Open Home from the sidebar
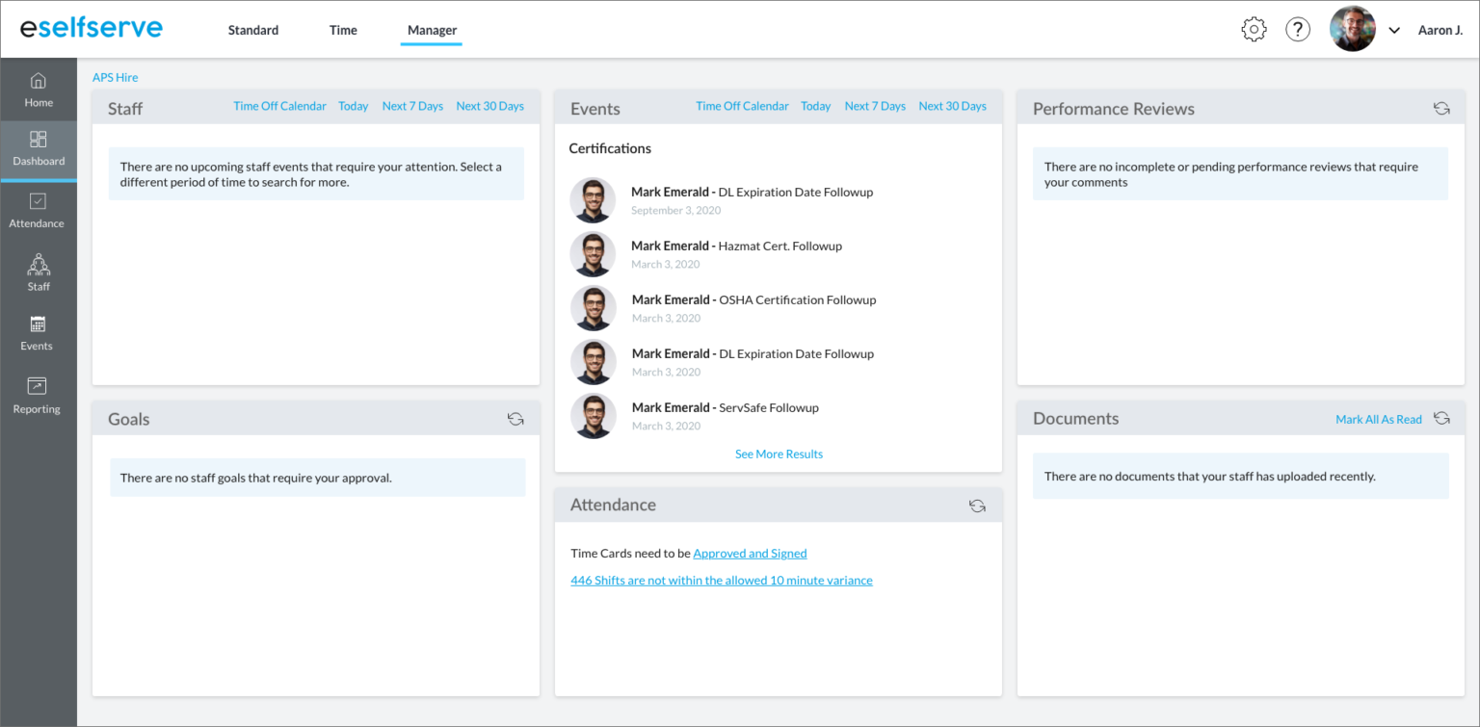 click(x=39, y=90)
